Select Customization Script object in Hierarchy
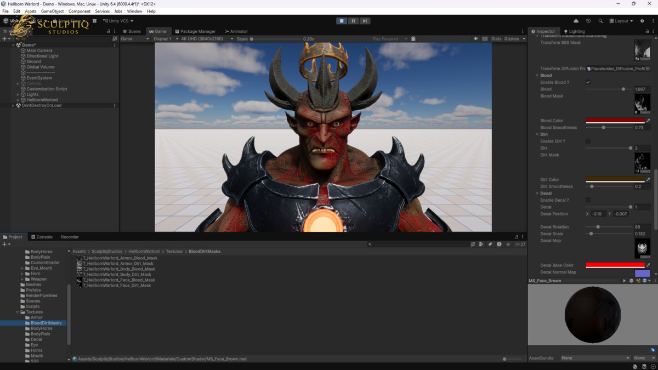 [x=47, y=89]
